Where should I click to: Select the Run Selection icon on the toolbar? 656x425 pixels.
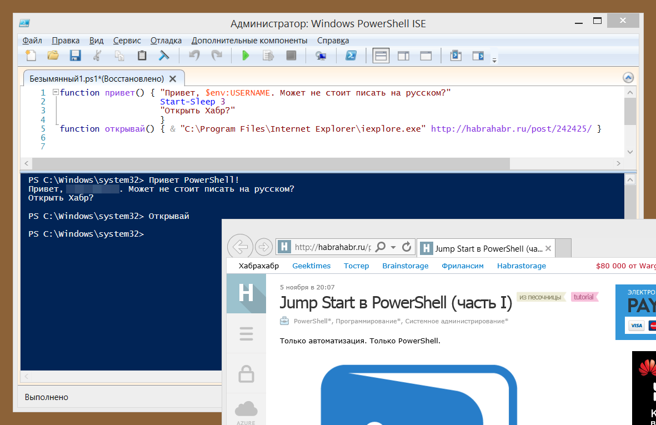click(268, 56)
